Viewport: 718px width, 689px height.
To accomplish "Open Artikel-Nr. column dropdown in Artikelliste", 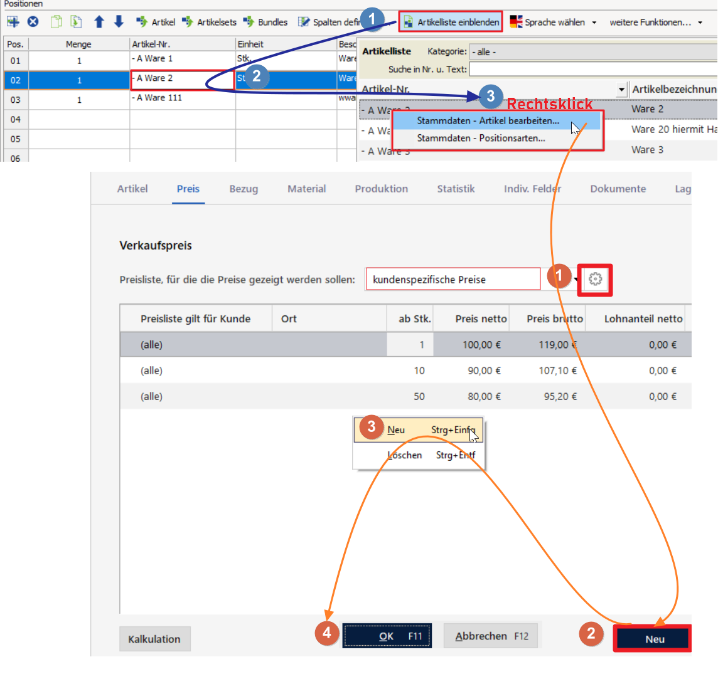I will (x=621, y=89).
